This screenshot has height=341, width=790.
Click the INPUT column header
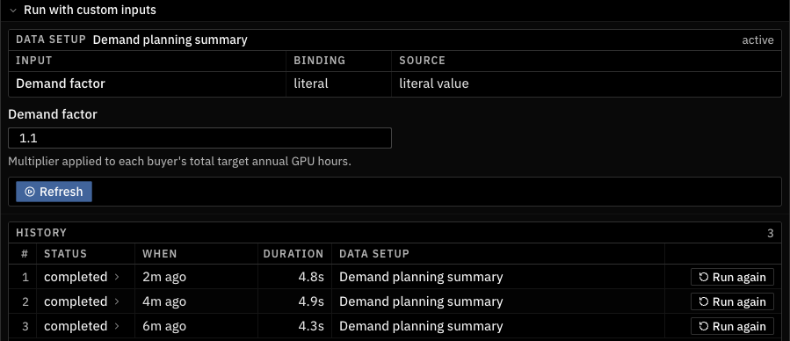[33, 61]
